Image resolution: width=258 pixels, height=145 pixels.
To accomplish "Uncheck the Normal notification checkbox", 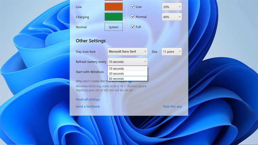I will tap(133, 17).
